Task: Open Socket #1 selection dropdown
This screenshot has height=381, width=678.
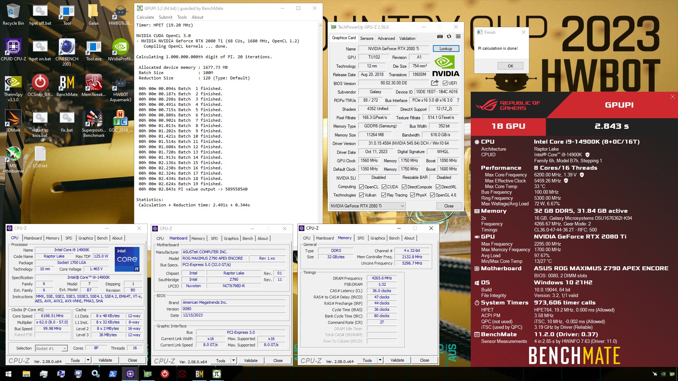Action: [51, 348]
